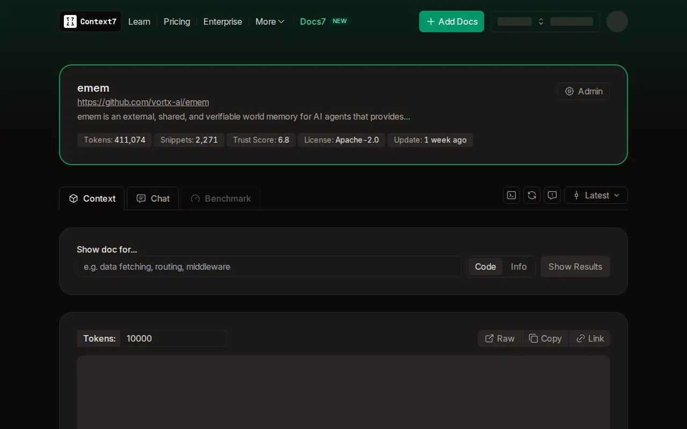Screen dimensions: 687x429
Task: Click Show Results button
Action: (575, 267)
